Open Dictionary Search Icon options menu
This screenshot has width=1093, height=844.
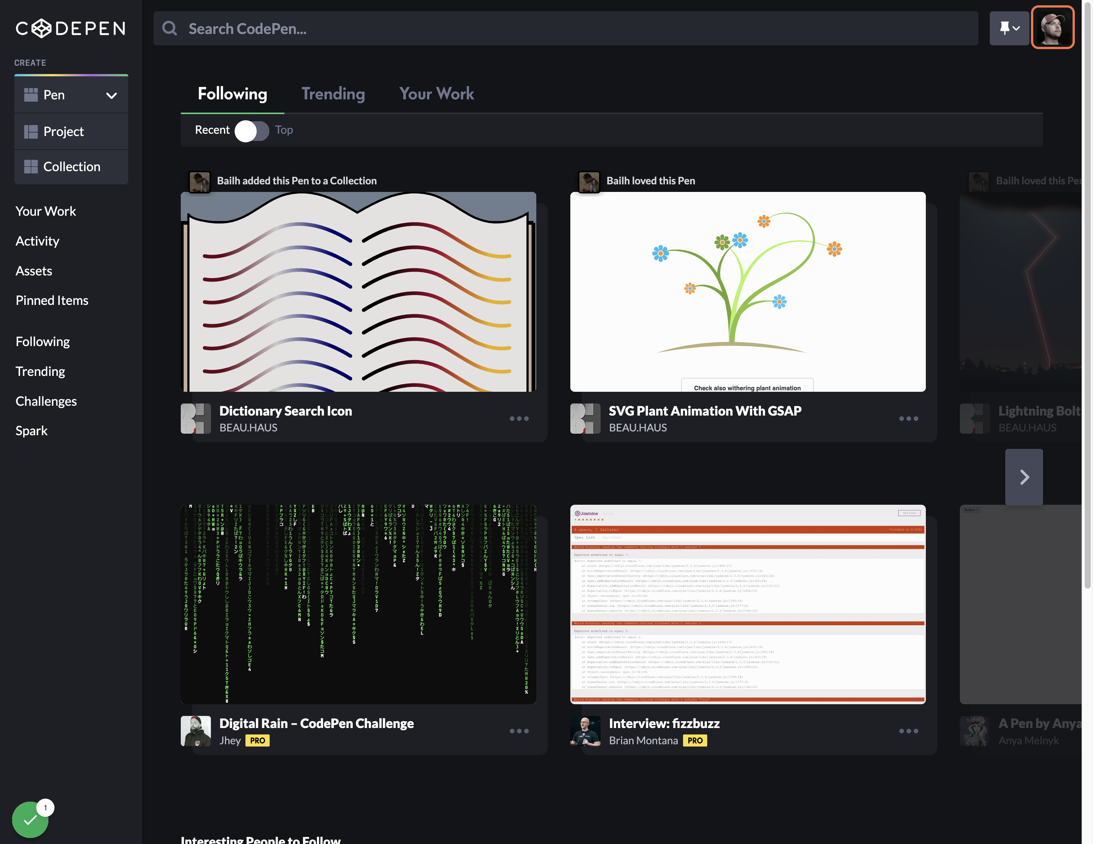point(519,419)
